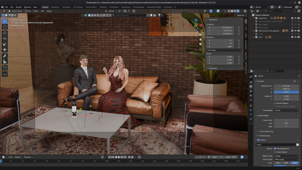Viewport: 302px width, 170px height.
Task: Open the Frame Rate 24 fps dropdown
Action: coord(286,110)
